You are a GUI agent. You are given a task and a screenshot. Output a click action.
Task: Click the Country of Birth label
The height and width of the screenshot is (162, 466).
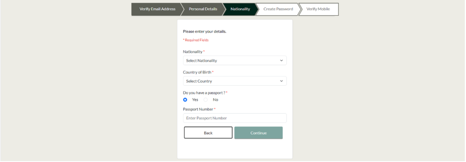197,72
